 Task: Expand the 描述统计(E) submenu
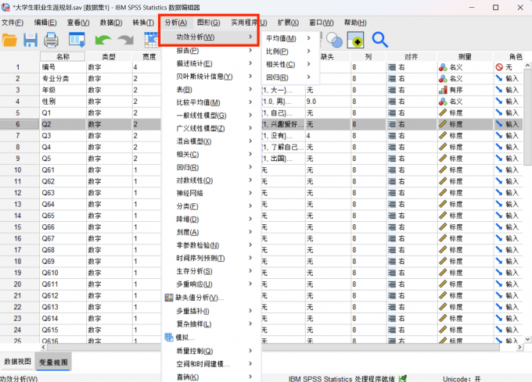tap(211, 63)
